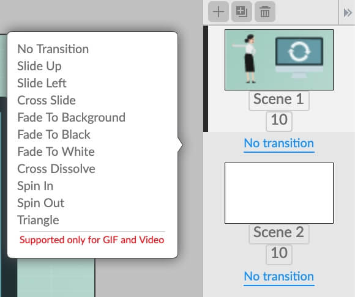Apply the Fade To White transition
Image resolution: width=355 pixels, height=297 pixels.
point(56,152)
